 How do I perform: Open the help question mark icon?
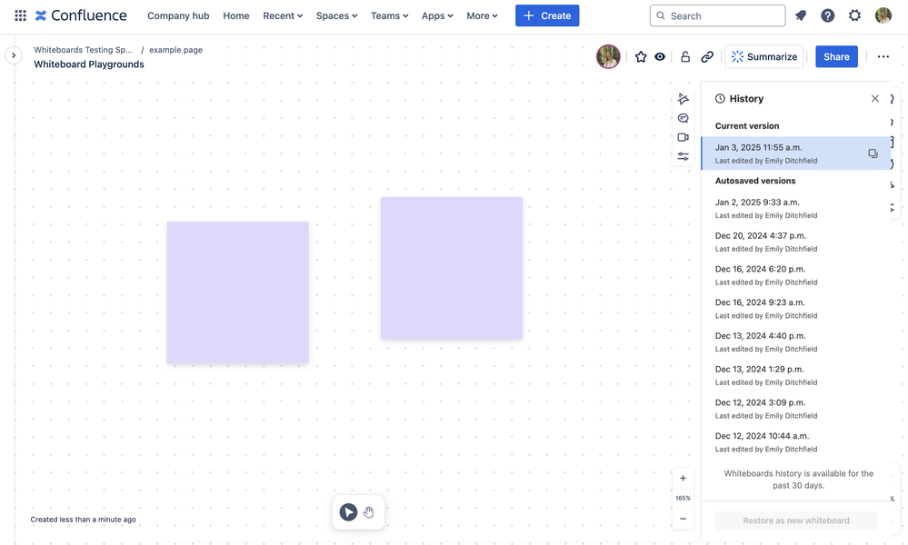[827, 15]
